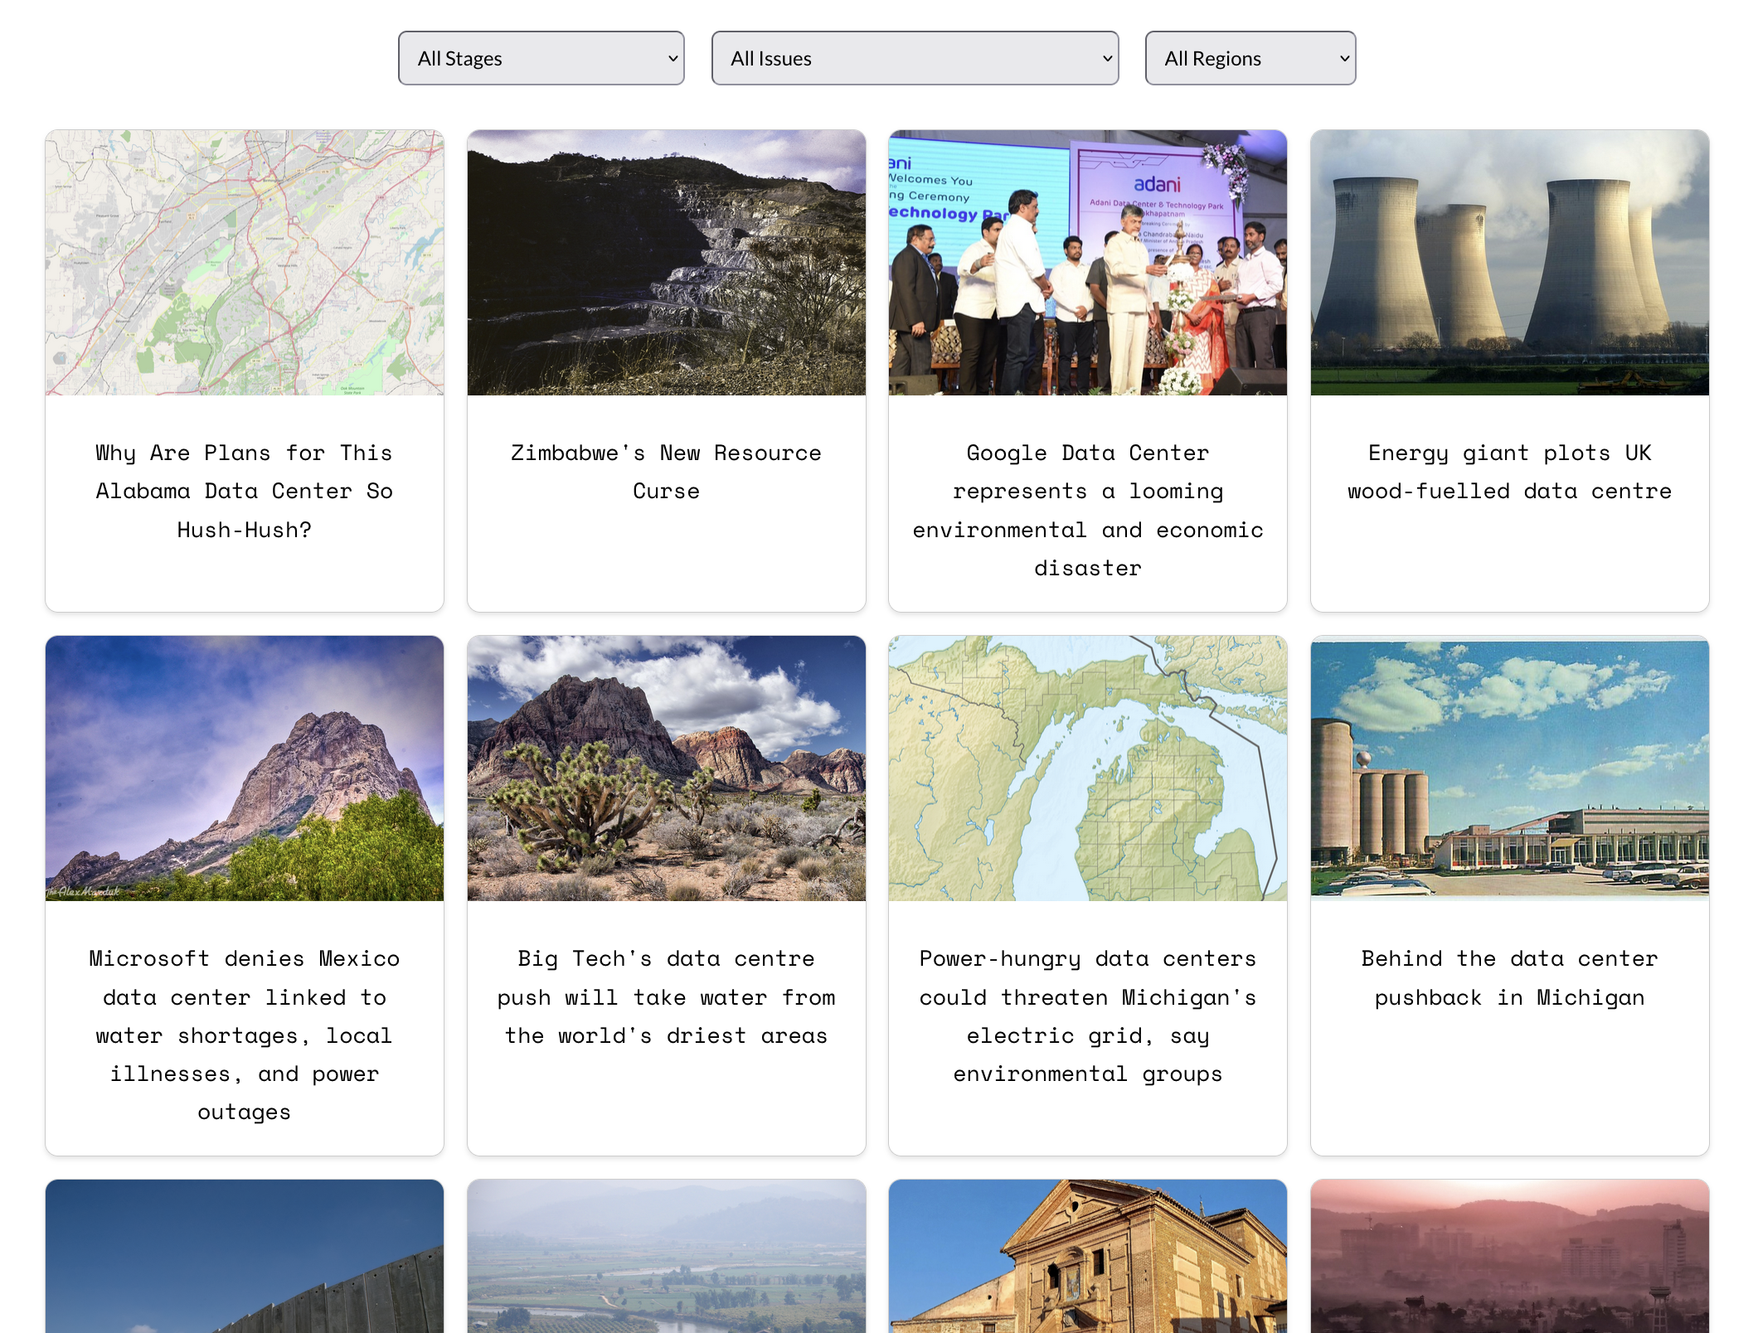This screenshot has height=1333, width=1753.
Task: Open the Zimbabwe mine terraces photo
Action: [666, 262]
